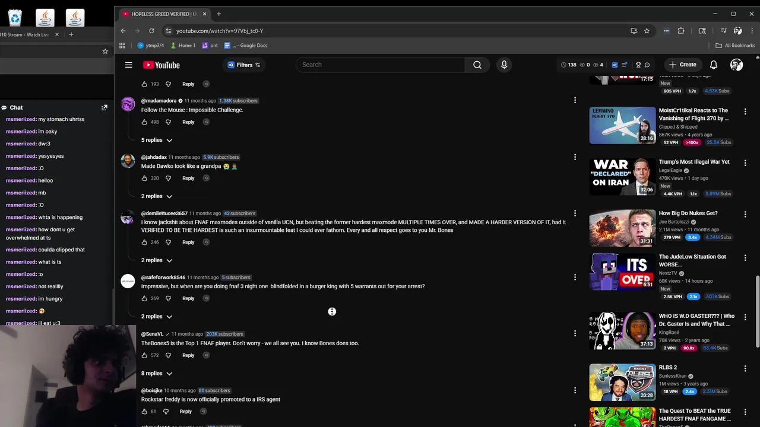This screenshot has height=427, width=760.
Task: Reply to @boisjke's comment
Action: 185,412
